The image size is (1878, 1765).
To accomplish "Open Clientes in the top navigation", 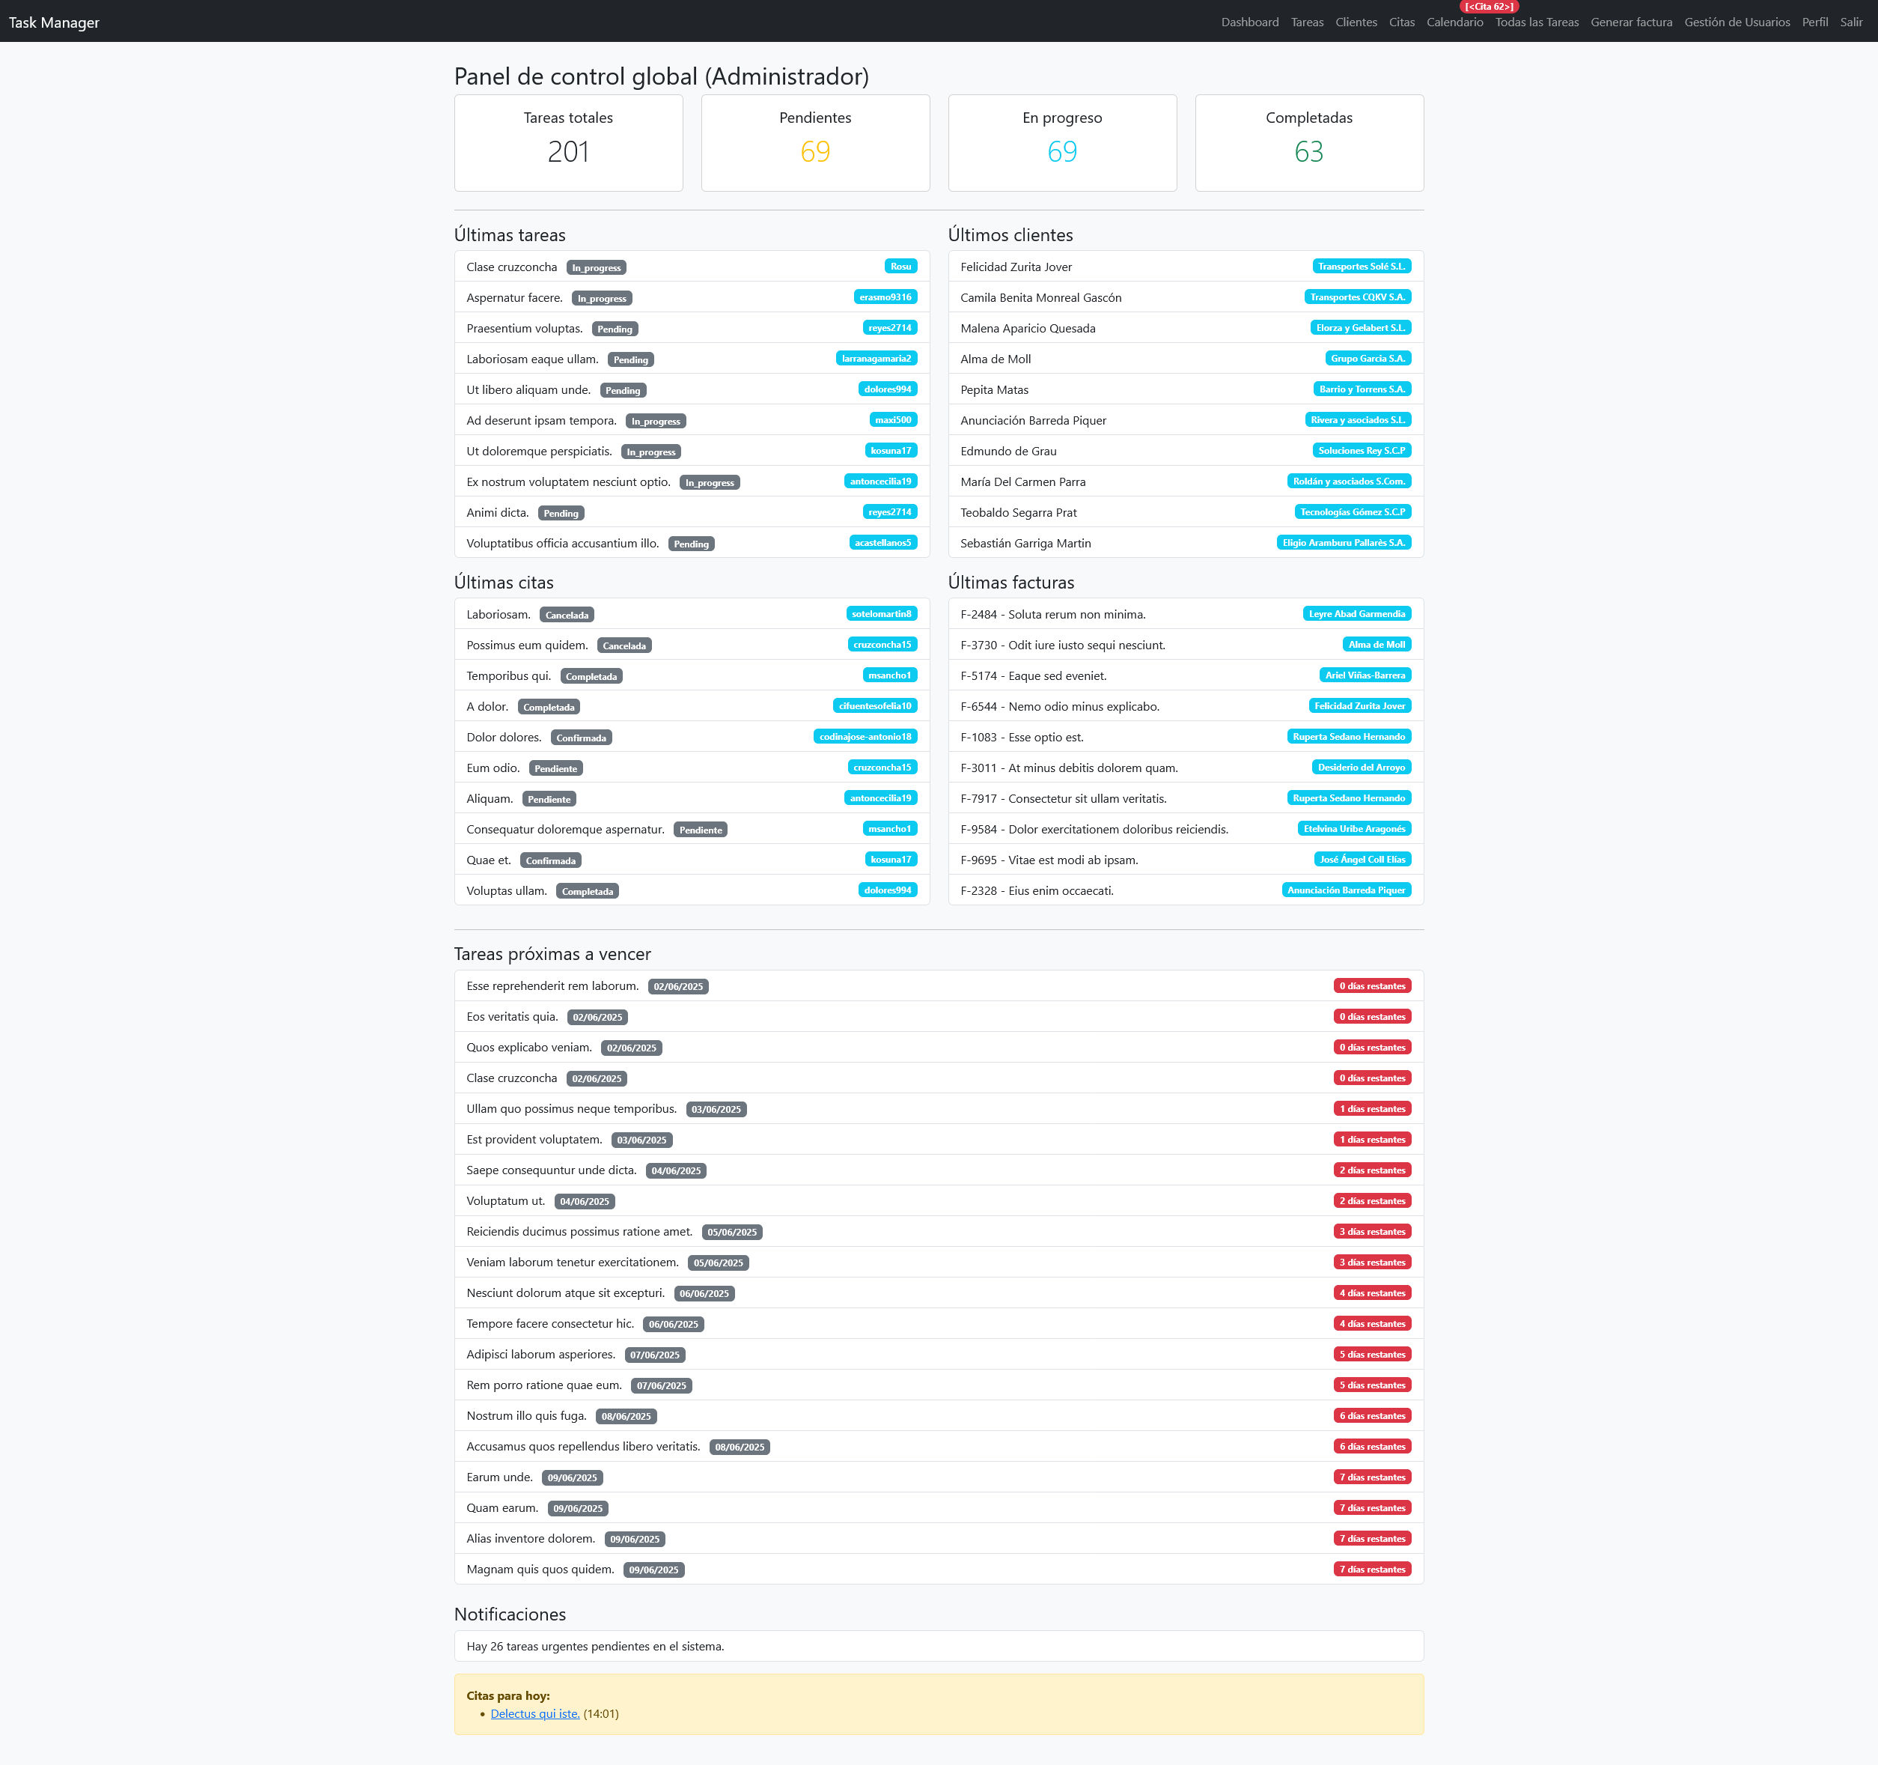I will pos(1356,22).
